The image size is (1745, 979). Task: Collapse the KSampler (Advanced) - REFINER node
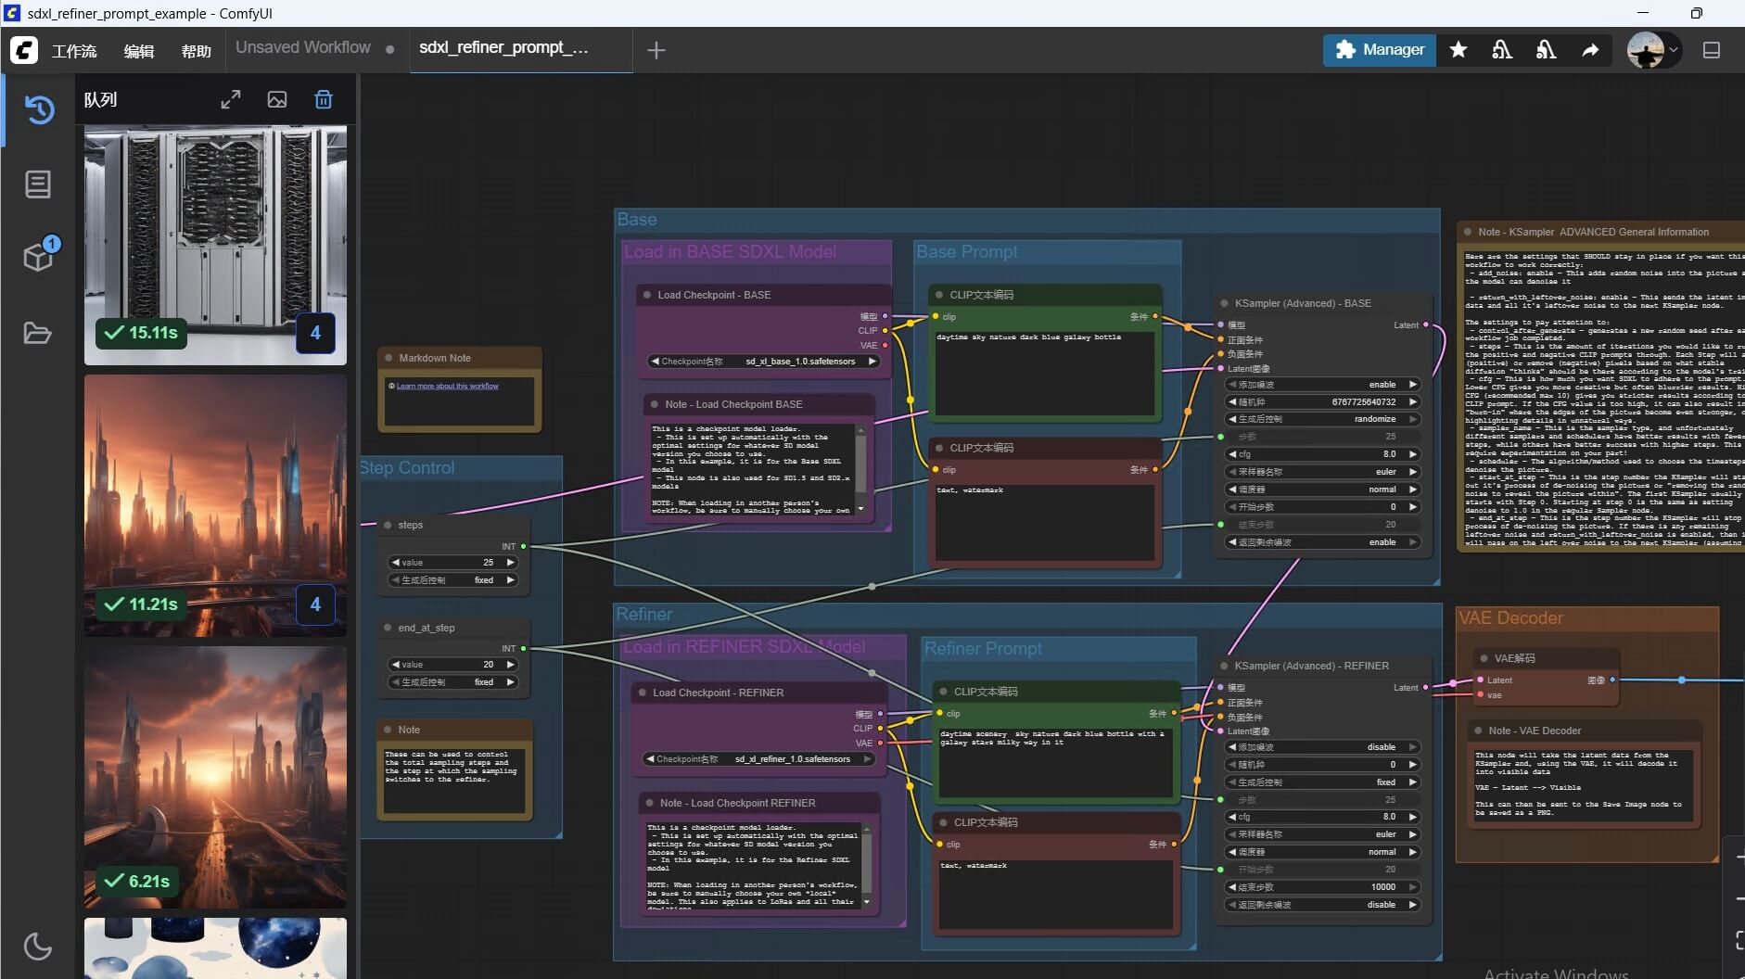(x=1224, y=666)
